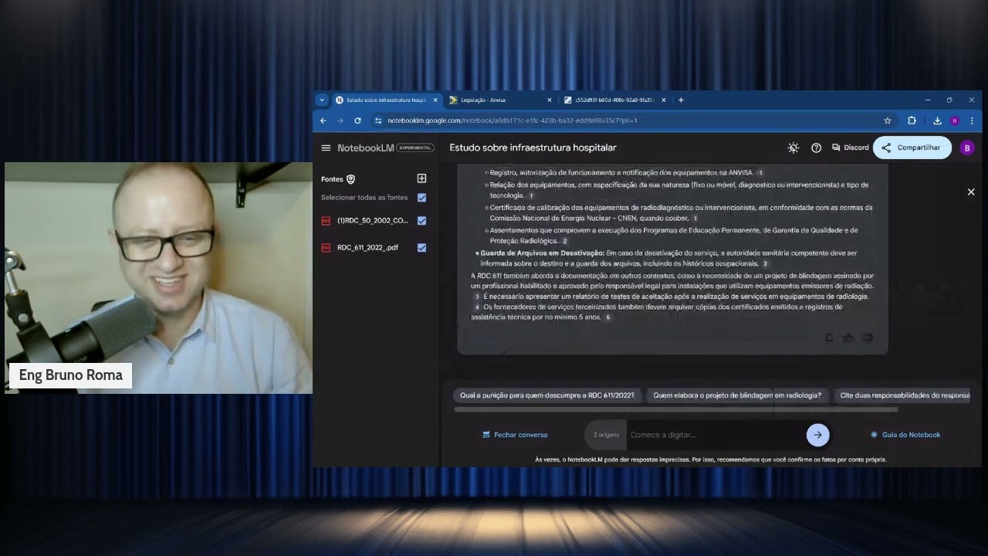Open a new browser tab
The width and height of the screenshot is (988, 556).
[681, 100]
